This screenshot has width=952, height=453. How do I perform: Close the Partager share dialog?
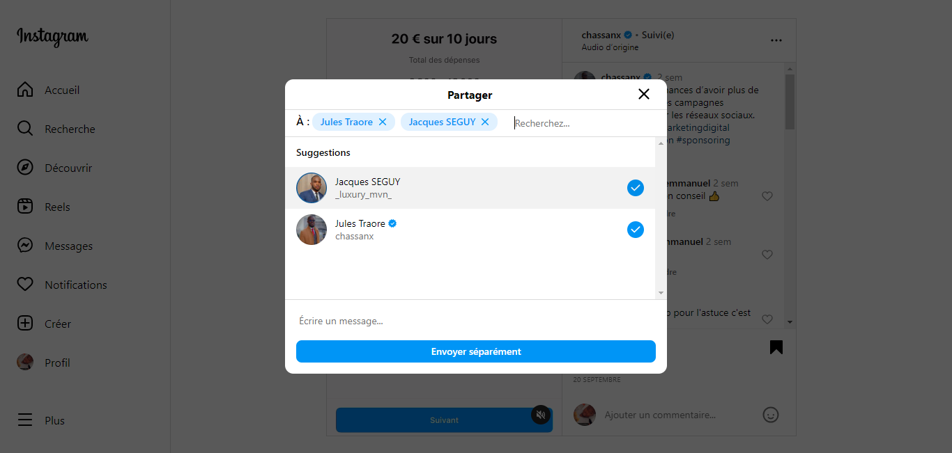[643, 94]
